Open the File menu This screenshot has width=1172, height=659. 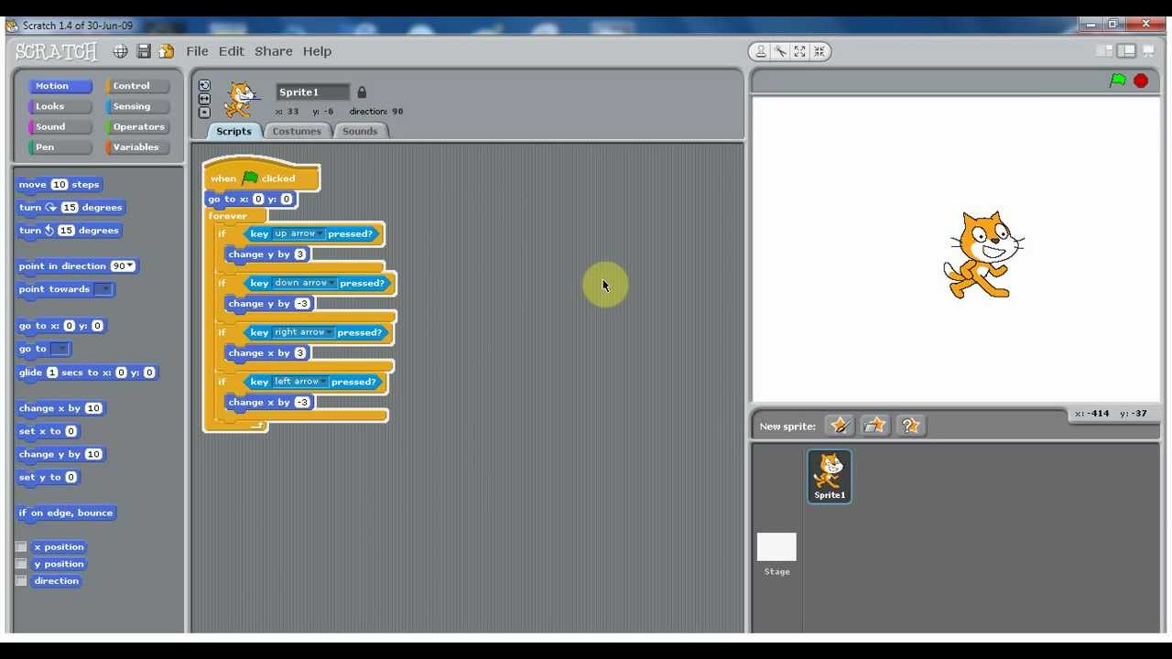tap(197, 51)
